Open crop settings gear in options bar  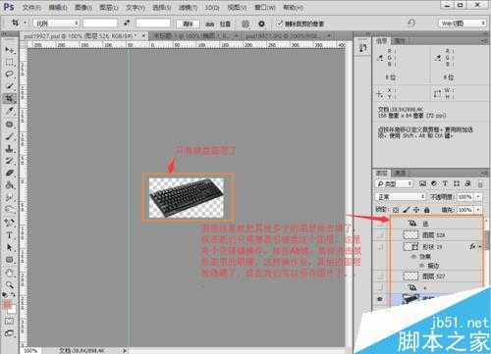(261, 24)
